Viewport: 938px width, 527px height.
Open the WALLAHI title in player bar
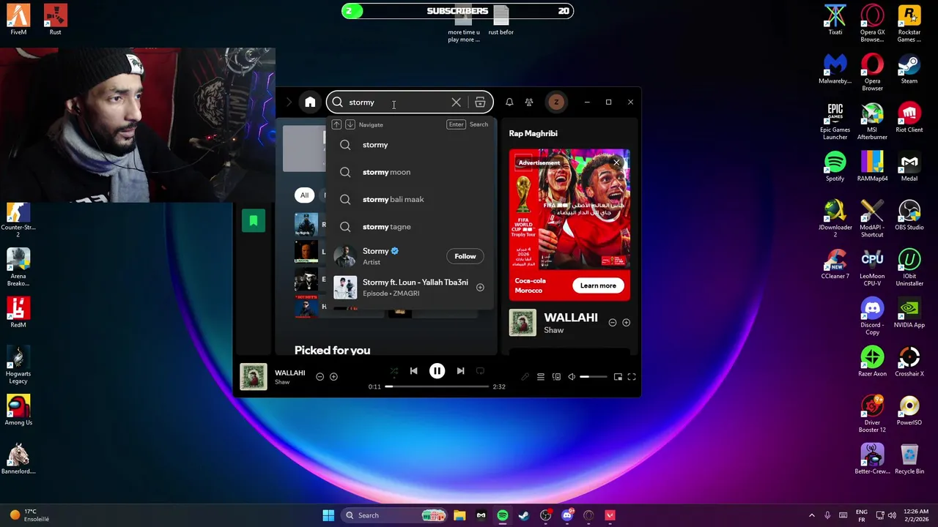tap(290, 373)
